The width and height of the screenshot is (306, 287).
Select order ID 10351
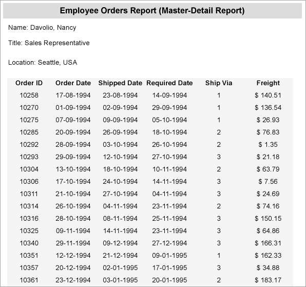29,255
